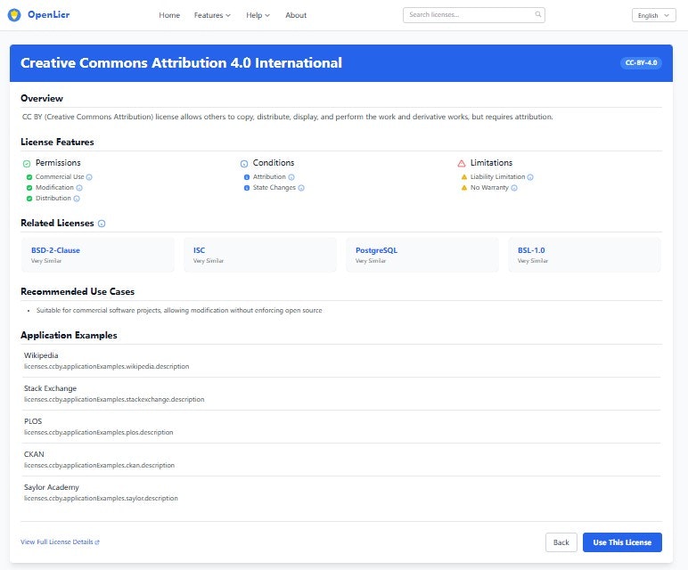This screenshot has width=688, height=570.
Task: Open the Help dropdown menu
Action: 258,15
